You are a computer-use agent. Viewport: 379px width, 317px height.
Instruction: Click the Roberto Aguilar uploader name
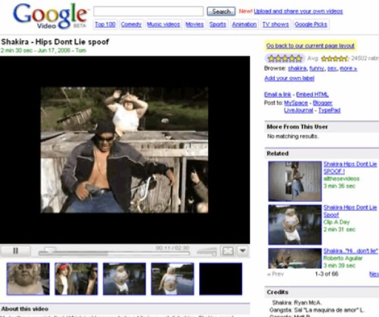pos(343,258)
